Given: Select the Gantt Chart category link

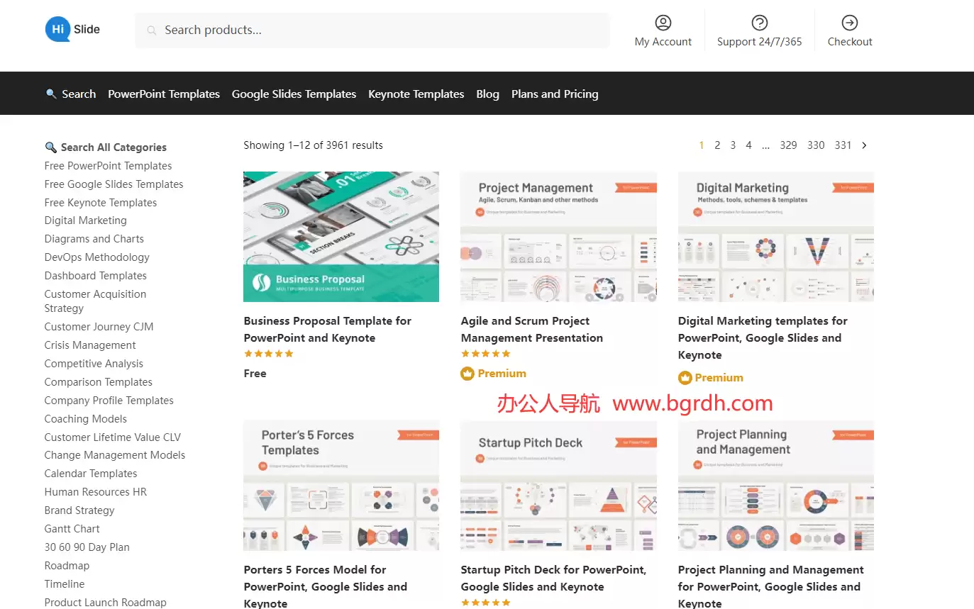Looking at the screenshot, I should pyautogui.click(x=72, y=529).
